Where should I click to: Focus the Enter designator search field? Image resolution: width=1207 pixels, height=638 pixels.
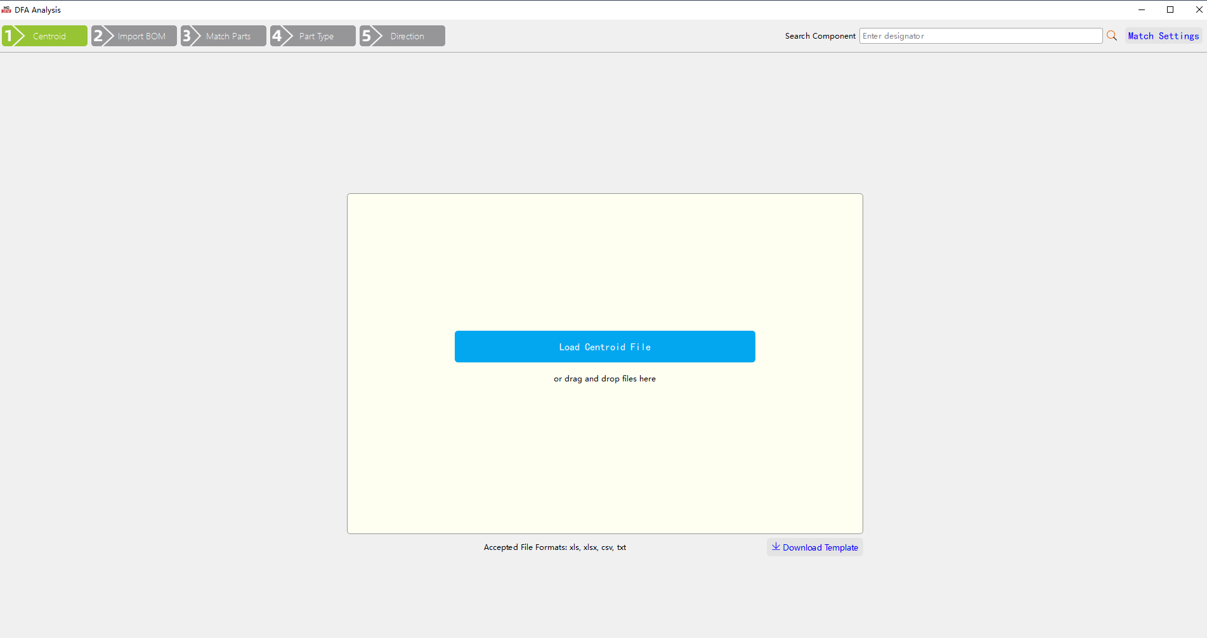(x=980, y=36)
